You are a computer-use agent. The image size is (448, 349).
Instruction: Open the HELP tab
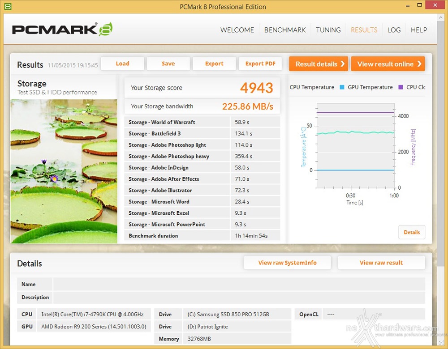coord(419,30)
